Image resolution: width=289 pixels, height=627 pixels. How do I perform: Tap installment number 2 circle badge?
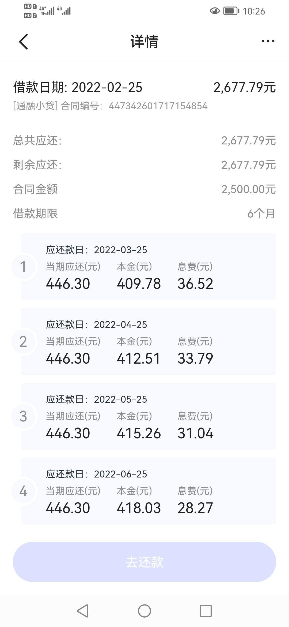pyautogui.click(x=24, y=342)
